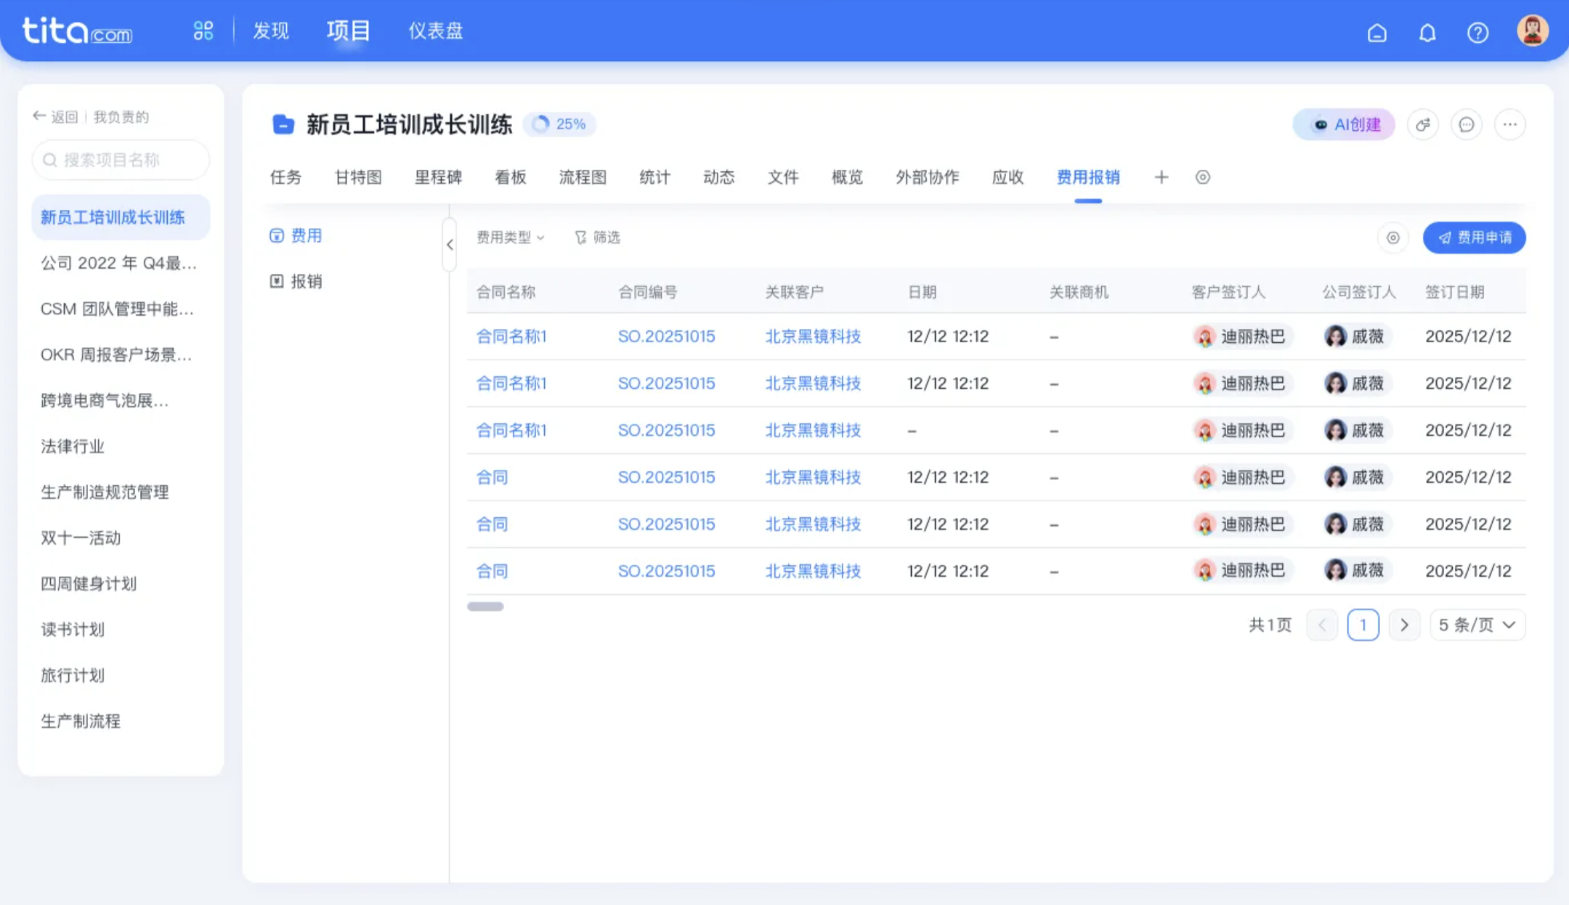This screenshot has width=1569, height=905.
Task: Click the 搜索项目名称 search field
Action: coord(121,160)
